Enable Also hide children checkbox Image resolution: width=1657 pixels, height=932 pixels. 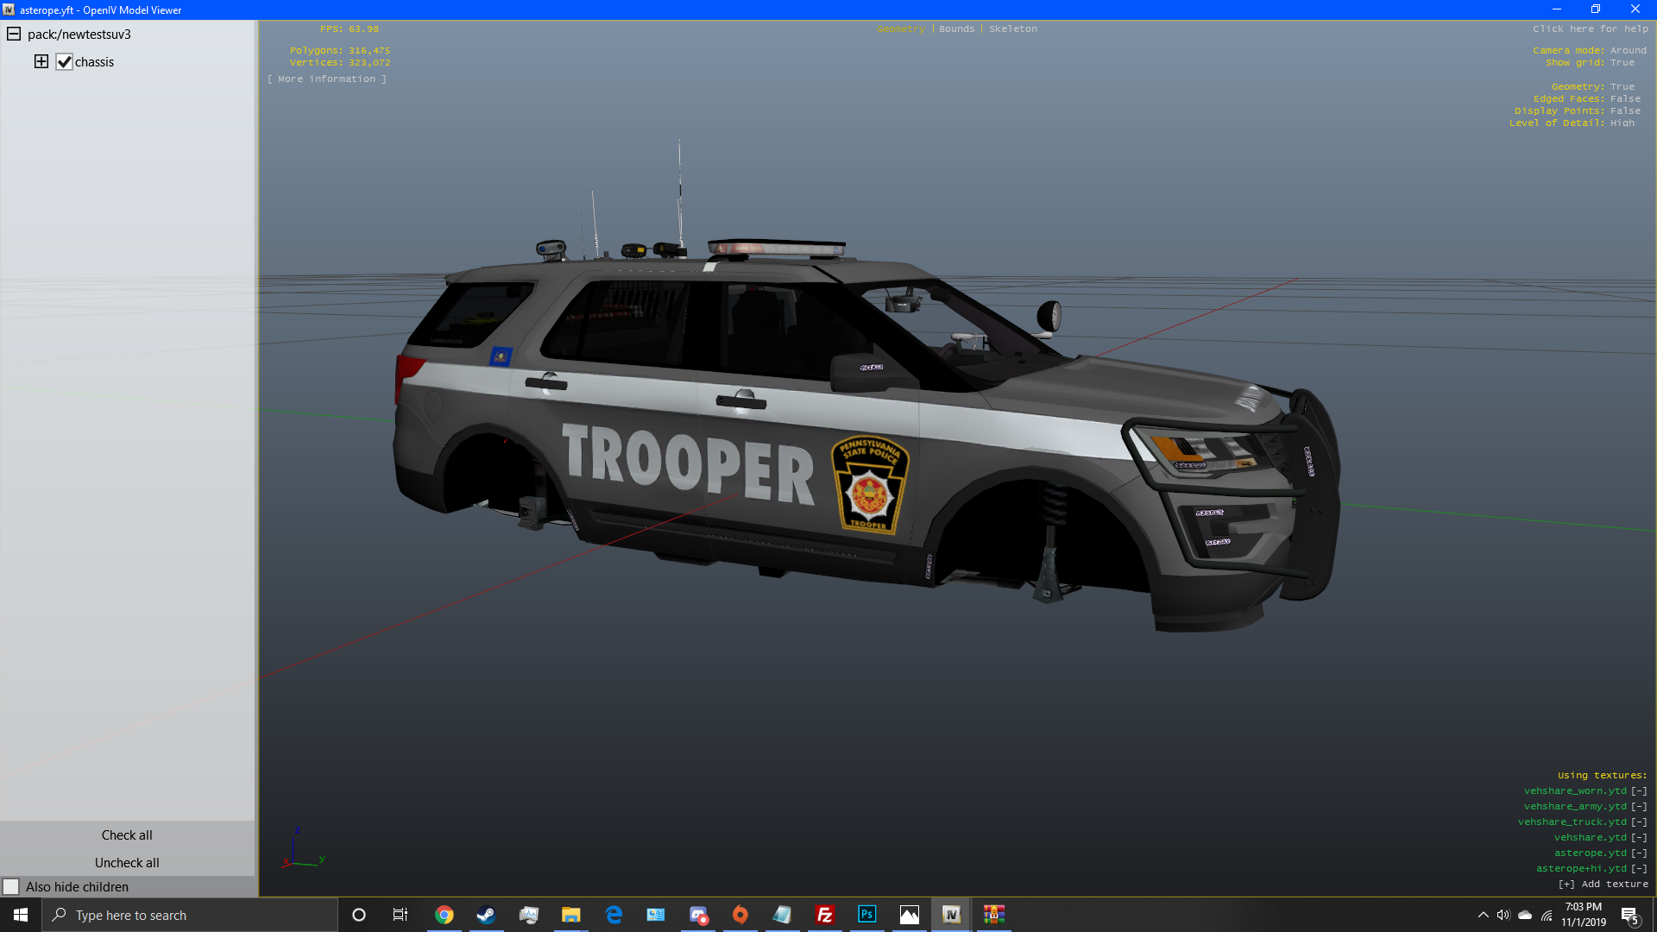(11, 887)
